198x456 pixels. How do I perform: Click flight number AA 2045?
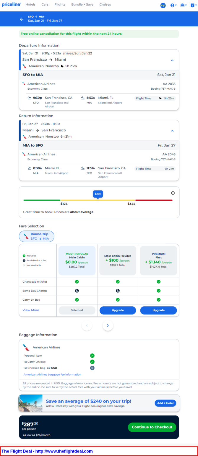pos(169,154)
